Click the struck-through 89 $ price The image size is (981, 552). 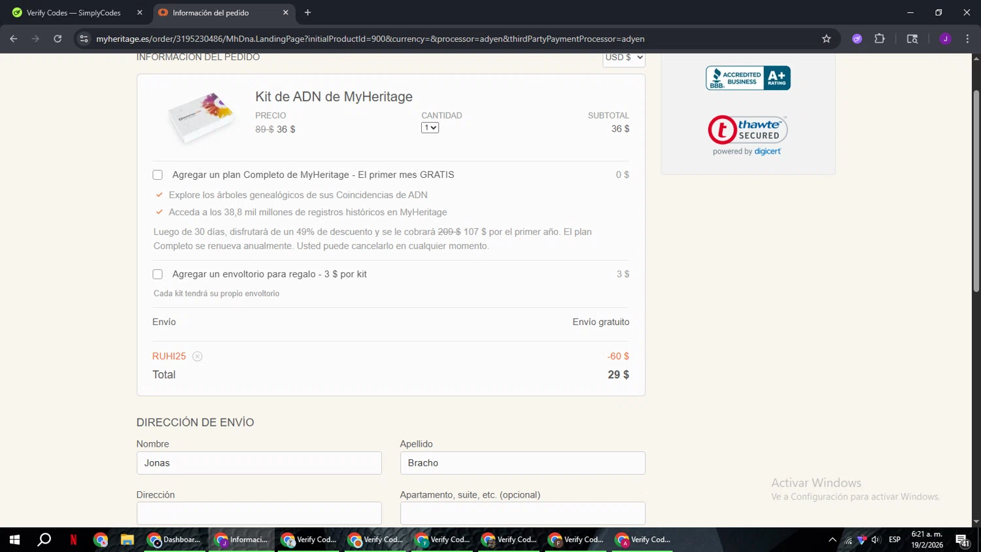[264, 129]
